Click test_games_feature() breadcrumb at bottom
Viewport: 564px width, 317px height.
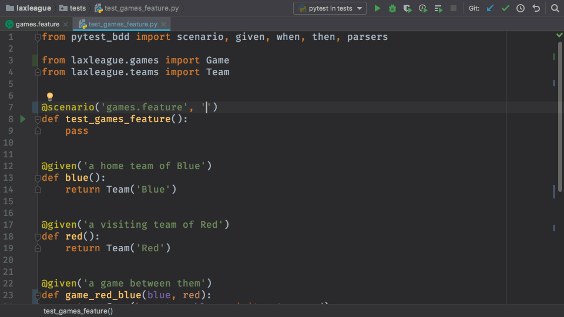click(78, 311)
